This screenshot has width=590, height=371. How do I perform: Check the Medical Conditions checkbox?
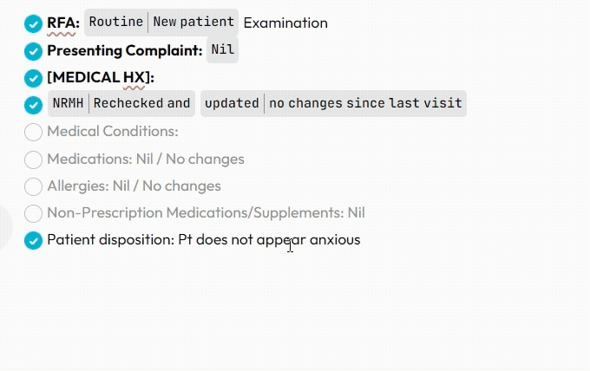(x=33, y=132)
